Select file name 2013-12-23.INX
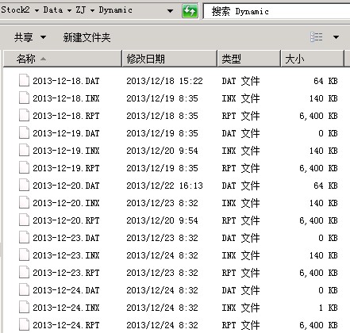 click(x=66, y=255)
